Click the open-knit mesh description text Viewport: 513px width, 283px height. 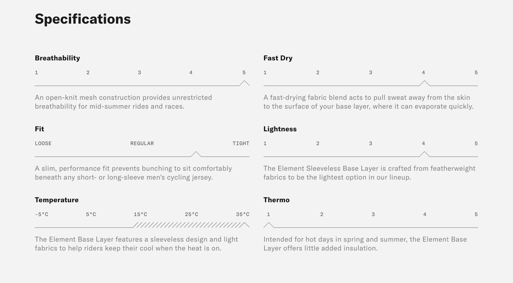[123, 102]
